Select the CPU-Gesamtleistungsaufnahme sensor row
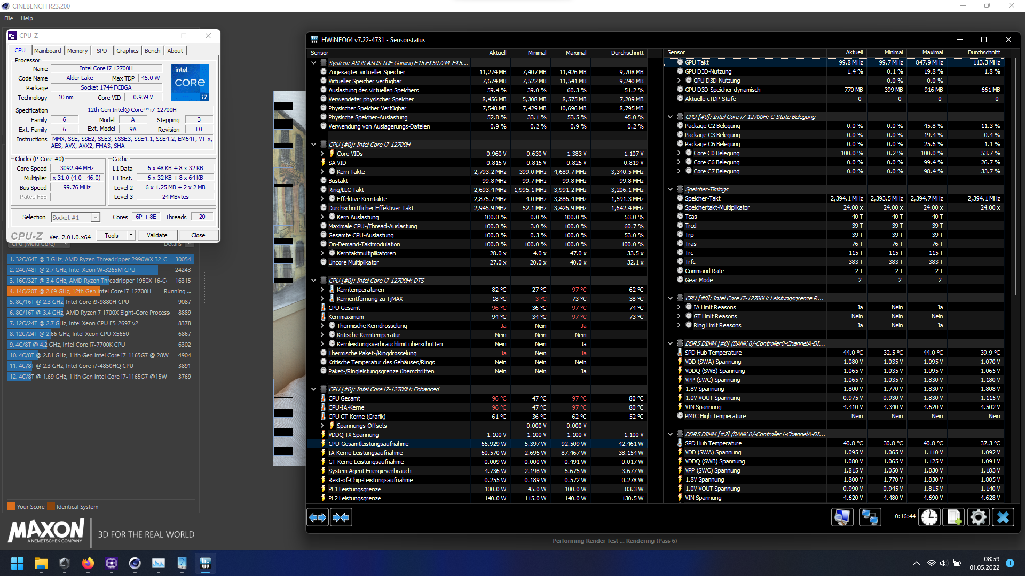 click(368, 444)
